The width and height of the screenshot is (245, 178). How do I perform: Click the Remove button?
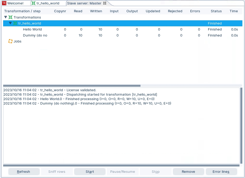point(188,172)
